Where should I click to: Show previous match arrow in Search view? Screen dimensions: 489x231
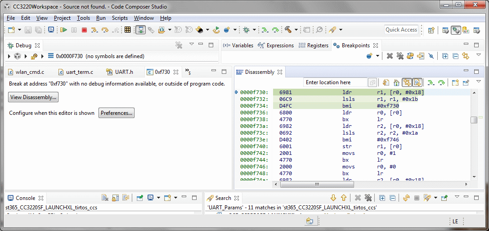[343, 198]
